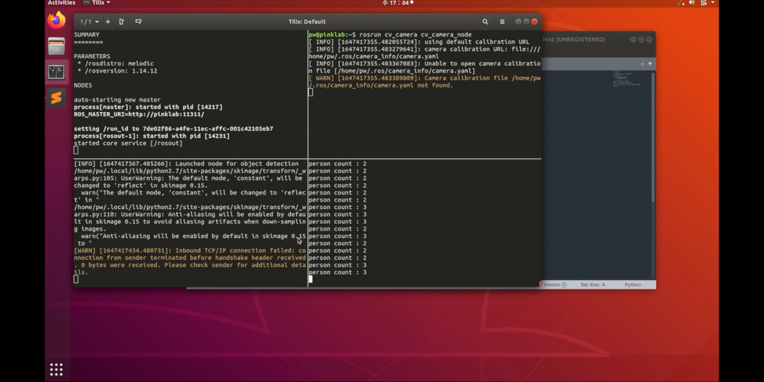Minimize the Tilix window
The image size is (764, 382).
pyautogui.click(x=518, y=21)
